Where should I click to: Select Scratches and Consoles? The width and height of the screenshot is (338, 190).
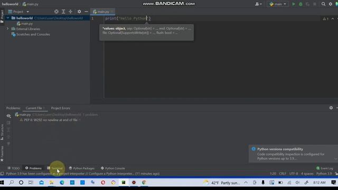31,34
